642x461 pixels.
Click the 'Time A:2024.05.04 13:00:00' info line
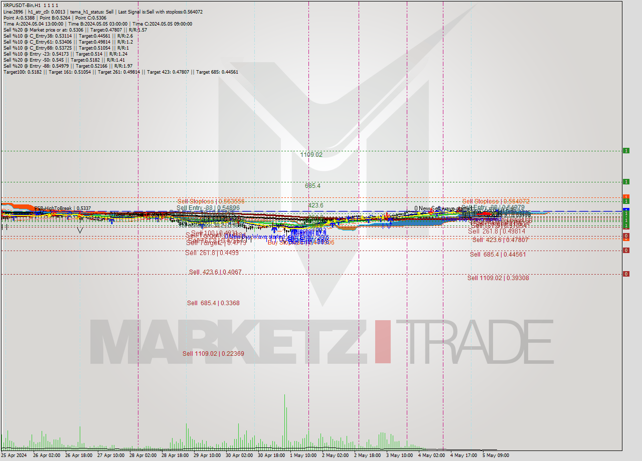[97, 24]
